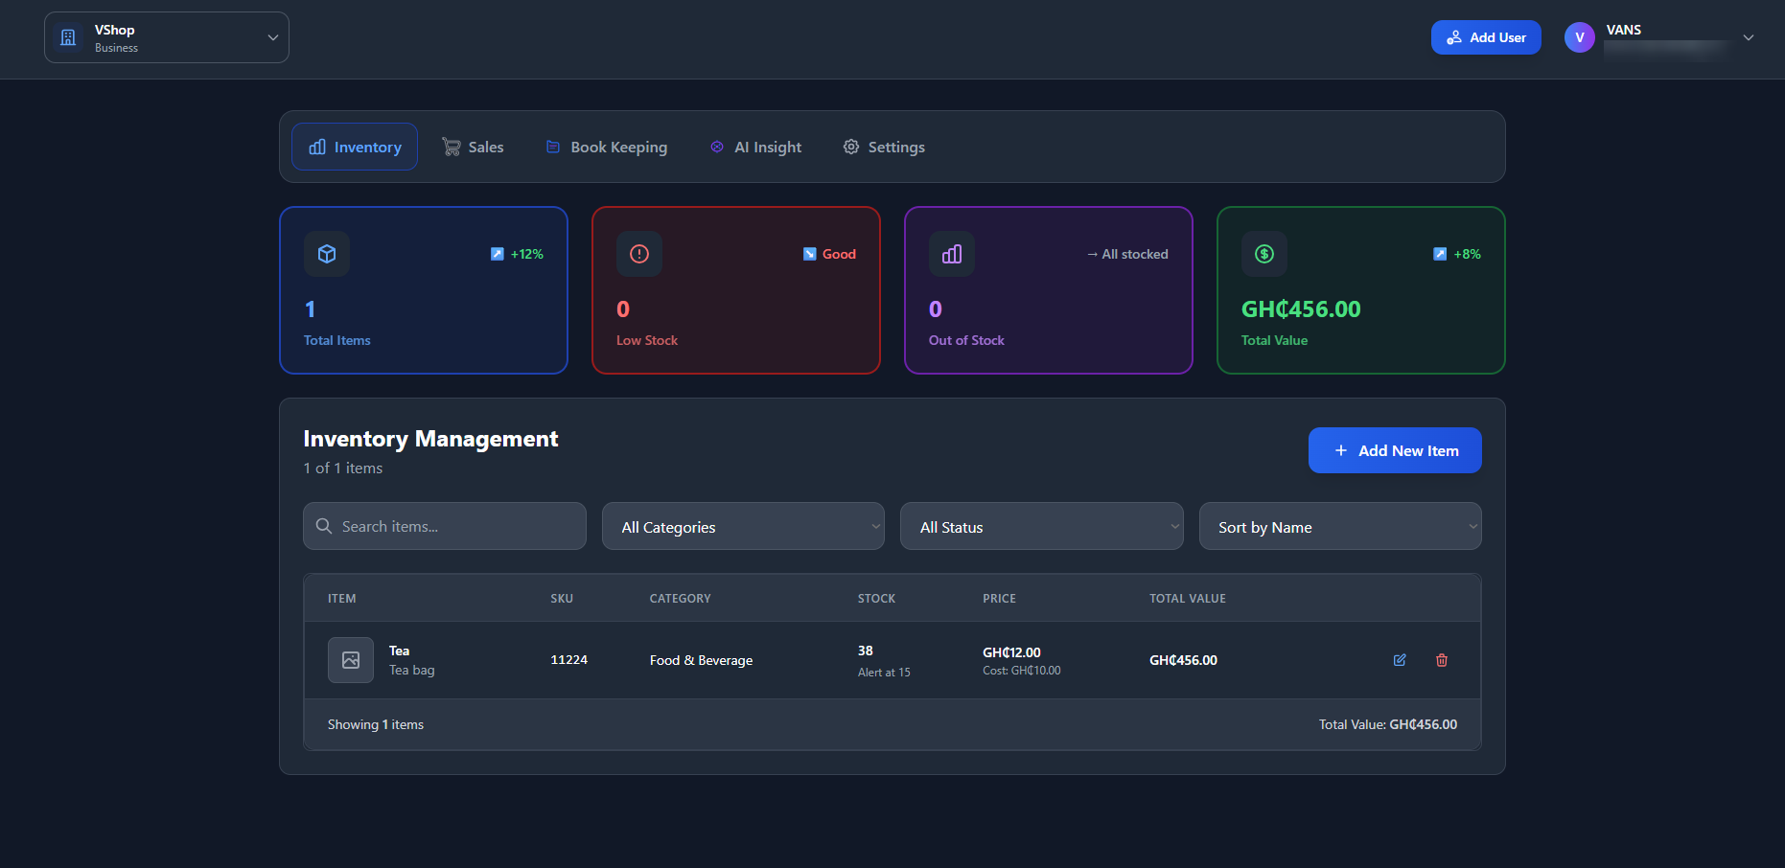Click the dollar icon in Total Value card

pyautogui.click(x=1264, y=254)
